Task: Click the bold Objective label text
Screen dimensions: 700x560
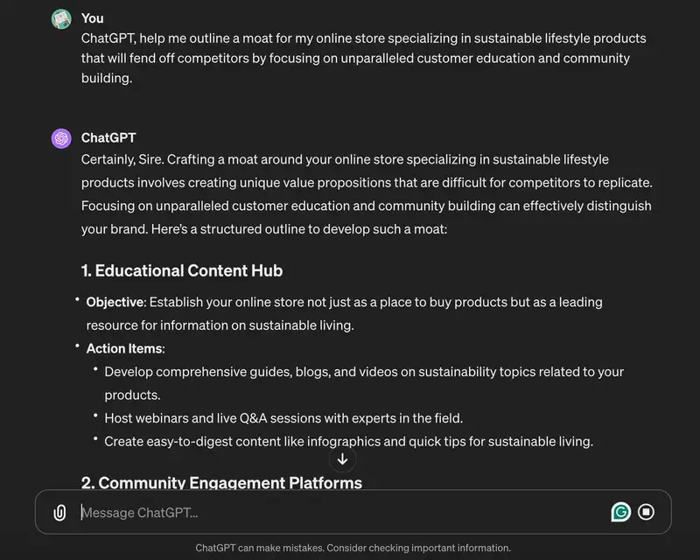Action: tap(115, 303)
